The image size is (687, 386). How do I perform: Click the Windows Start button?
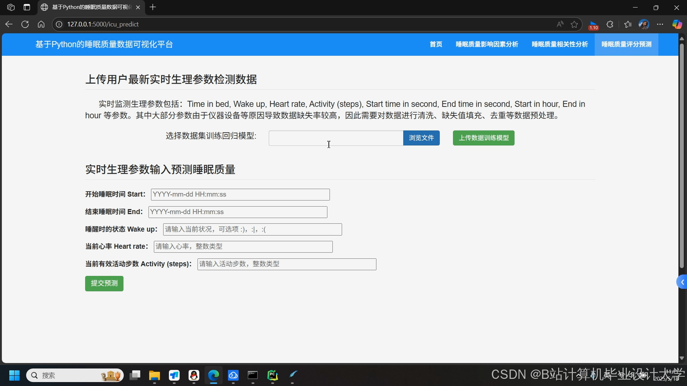click(x=14, y=375)
